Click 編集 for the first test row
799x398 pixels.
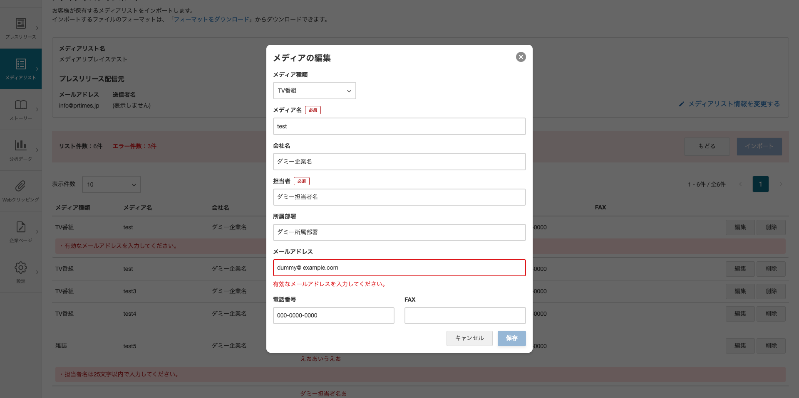740,227
